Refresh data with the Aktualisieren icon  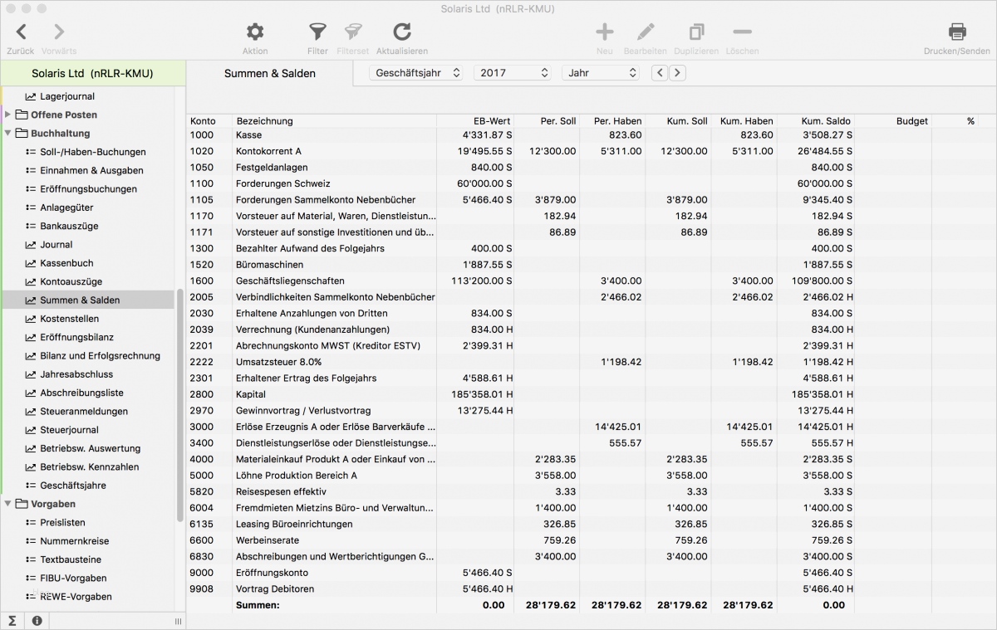point(402,32)
